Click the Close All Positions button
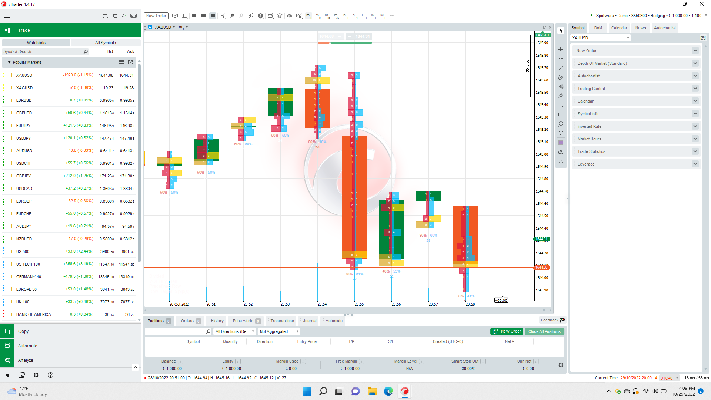This screenshot has height=400, width=711. point(544,331)
